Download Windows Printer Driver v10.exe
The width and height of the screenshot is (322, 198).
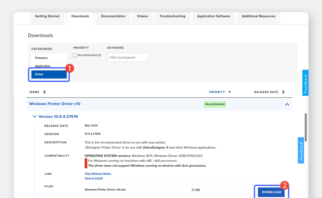(x=271, y=192)
